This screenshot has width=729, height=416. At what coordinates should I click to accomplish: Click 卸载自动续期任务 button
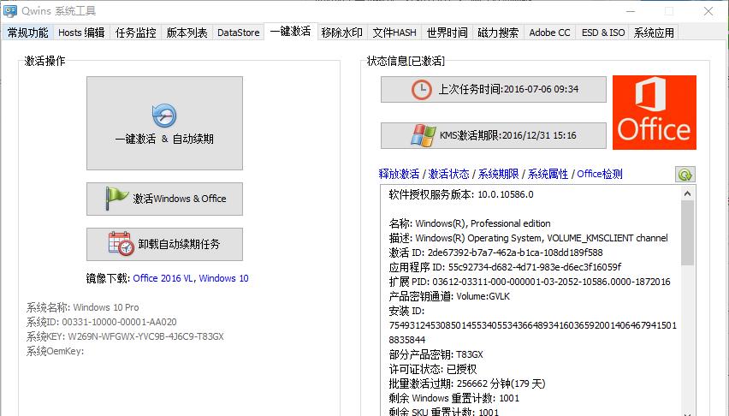coord(164,244)
